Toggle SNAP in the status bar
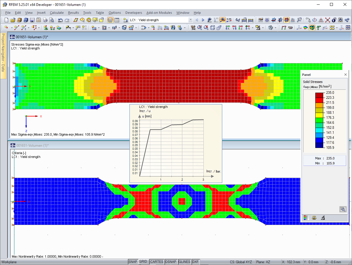 [133, 261]
